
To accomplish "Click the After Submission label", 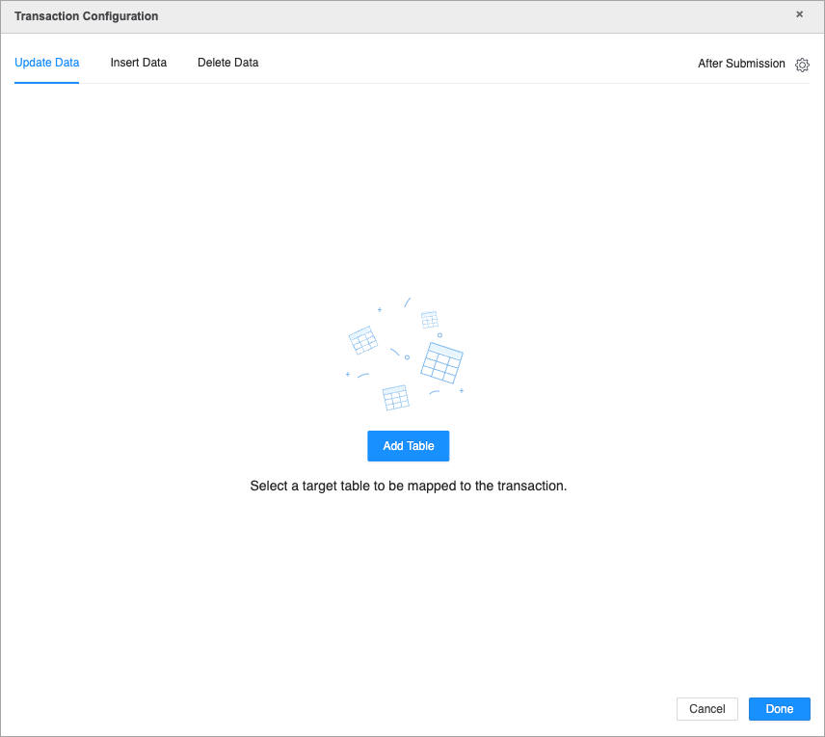I will point(741,64).
